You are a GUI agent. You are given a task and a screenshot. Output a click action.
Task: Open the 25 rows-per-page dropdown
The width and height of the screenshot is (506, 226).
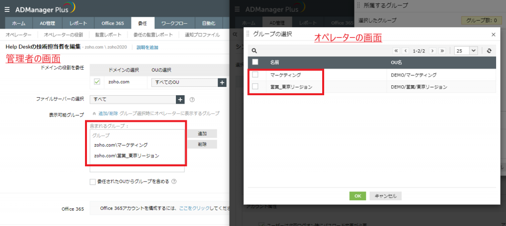pyautogui.click(x=465, y=51)
